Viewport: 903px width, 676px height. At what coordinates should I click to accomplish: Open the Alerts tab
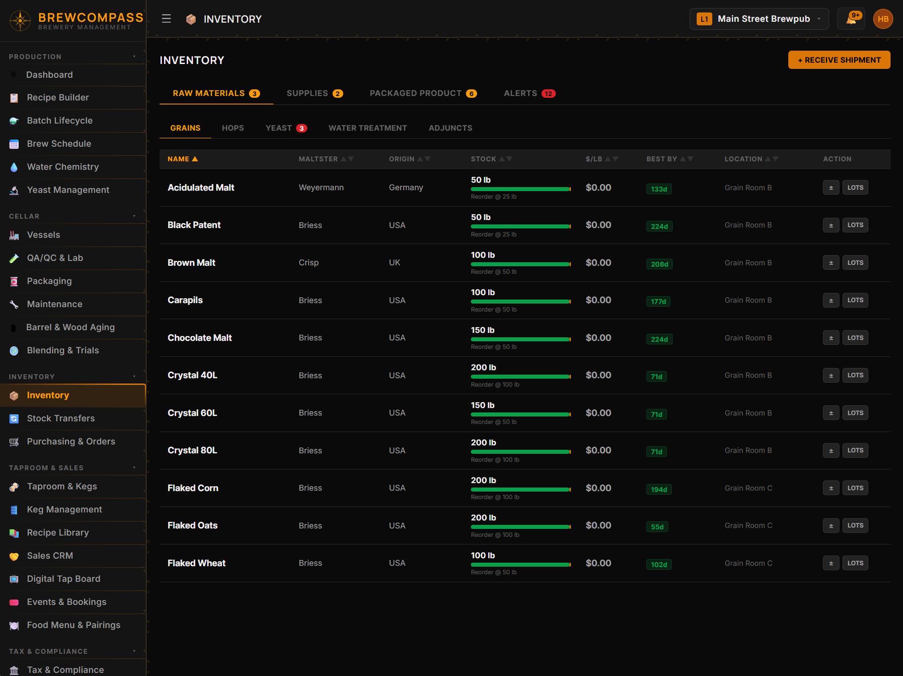[x=529, y=93]
